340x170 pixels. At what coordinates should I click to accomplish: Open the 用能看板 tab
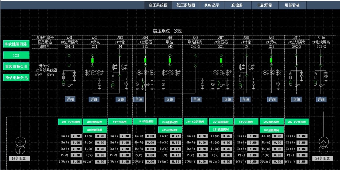click(292, 6)
